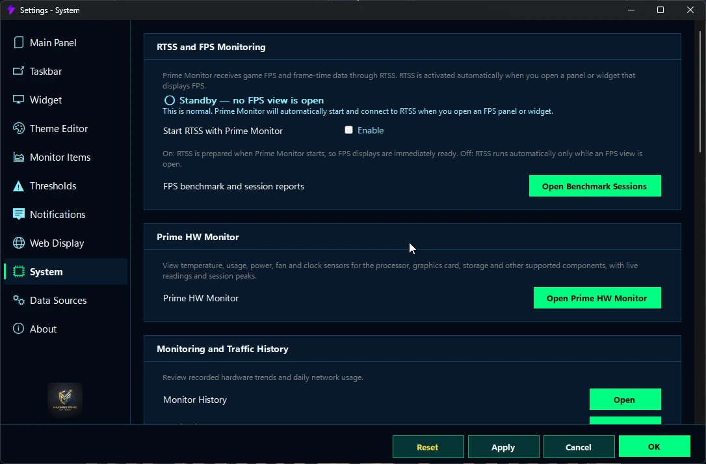
Task: Open Monitor History with the Open button
Action: [625, 400]
